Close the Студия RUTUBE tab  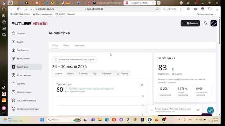[x=153, y=3]
